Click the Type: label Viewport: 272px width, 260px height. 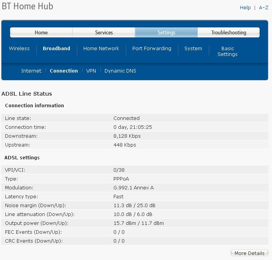[x=12, y=179]
